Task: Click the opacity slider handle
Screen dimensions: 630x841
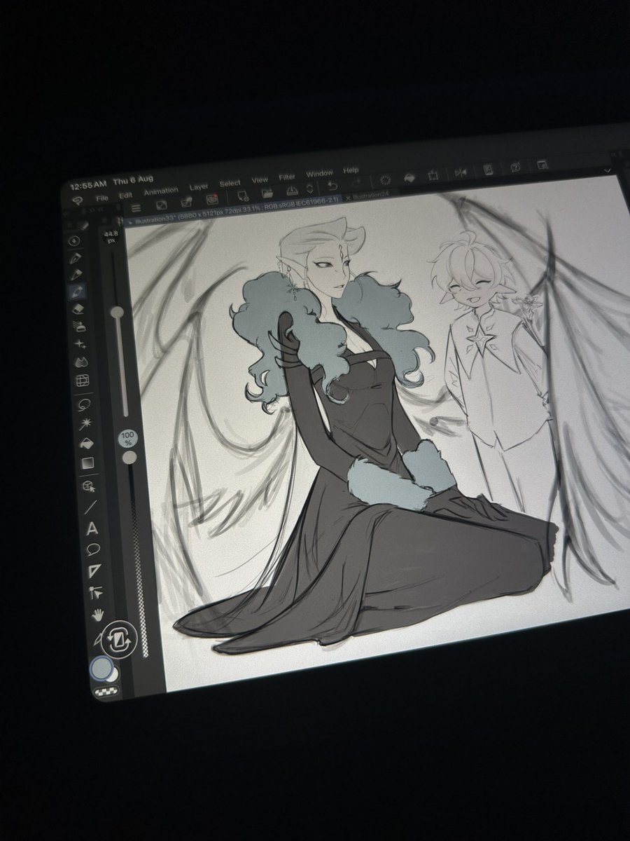Action: (x=129, y=458)
